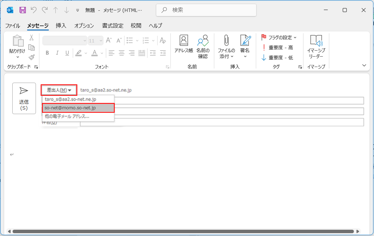
Task: Toggle Underline text formatting
Action: point(67,53)
